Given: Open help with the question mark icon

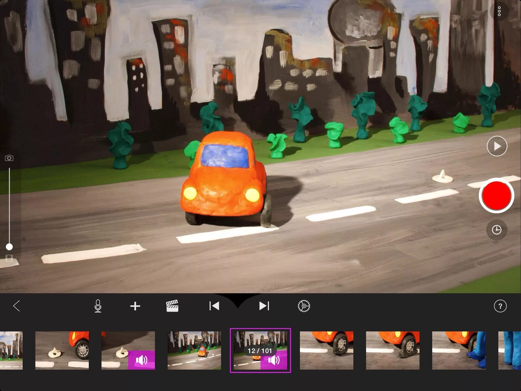Looking at the screenshot, I should (x=500, y=306).
